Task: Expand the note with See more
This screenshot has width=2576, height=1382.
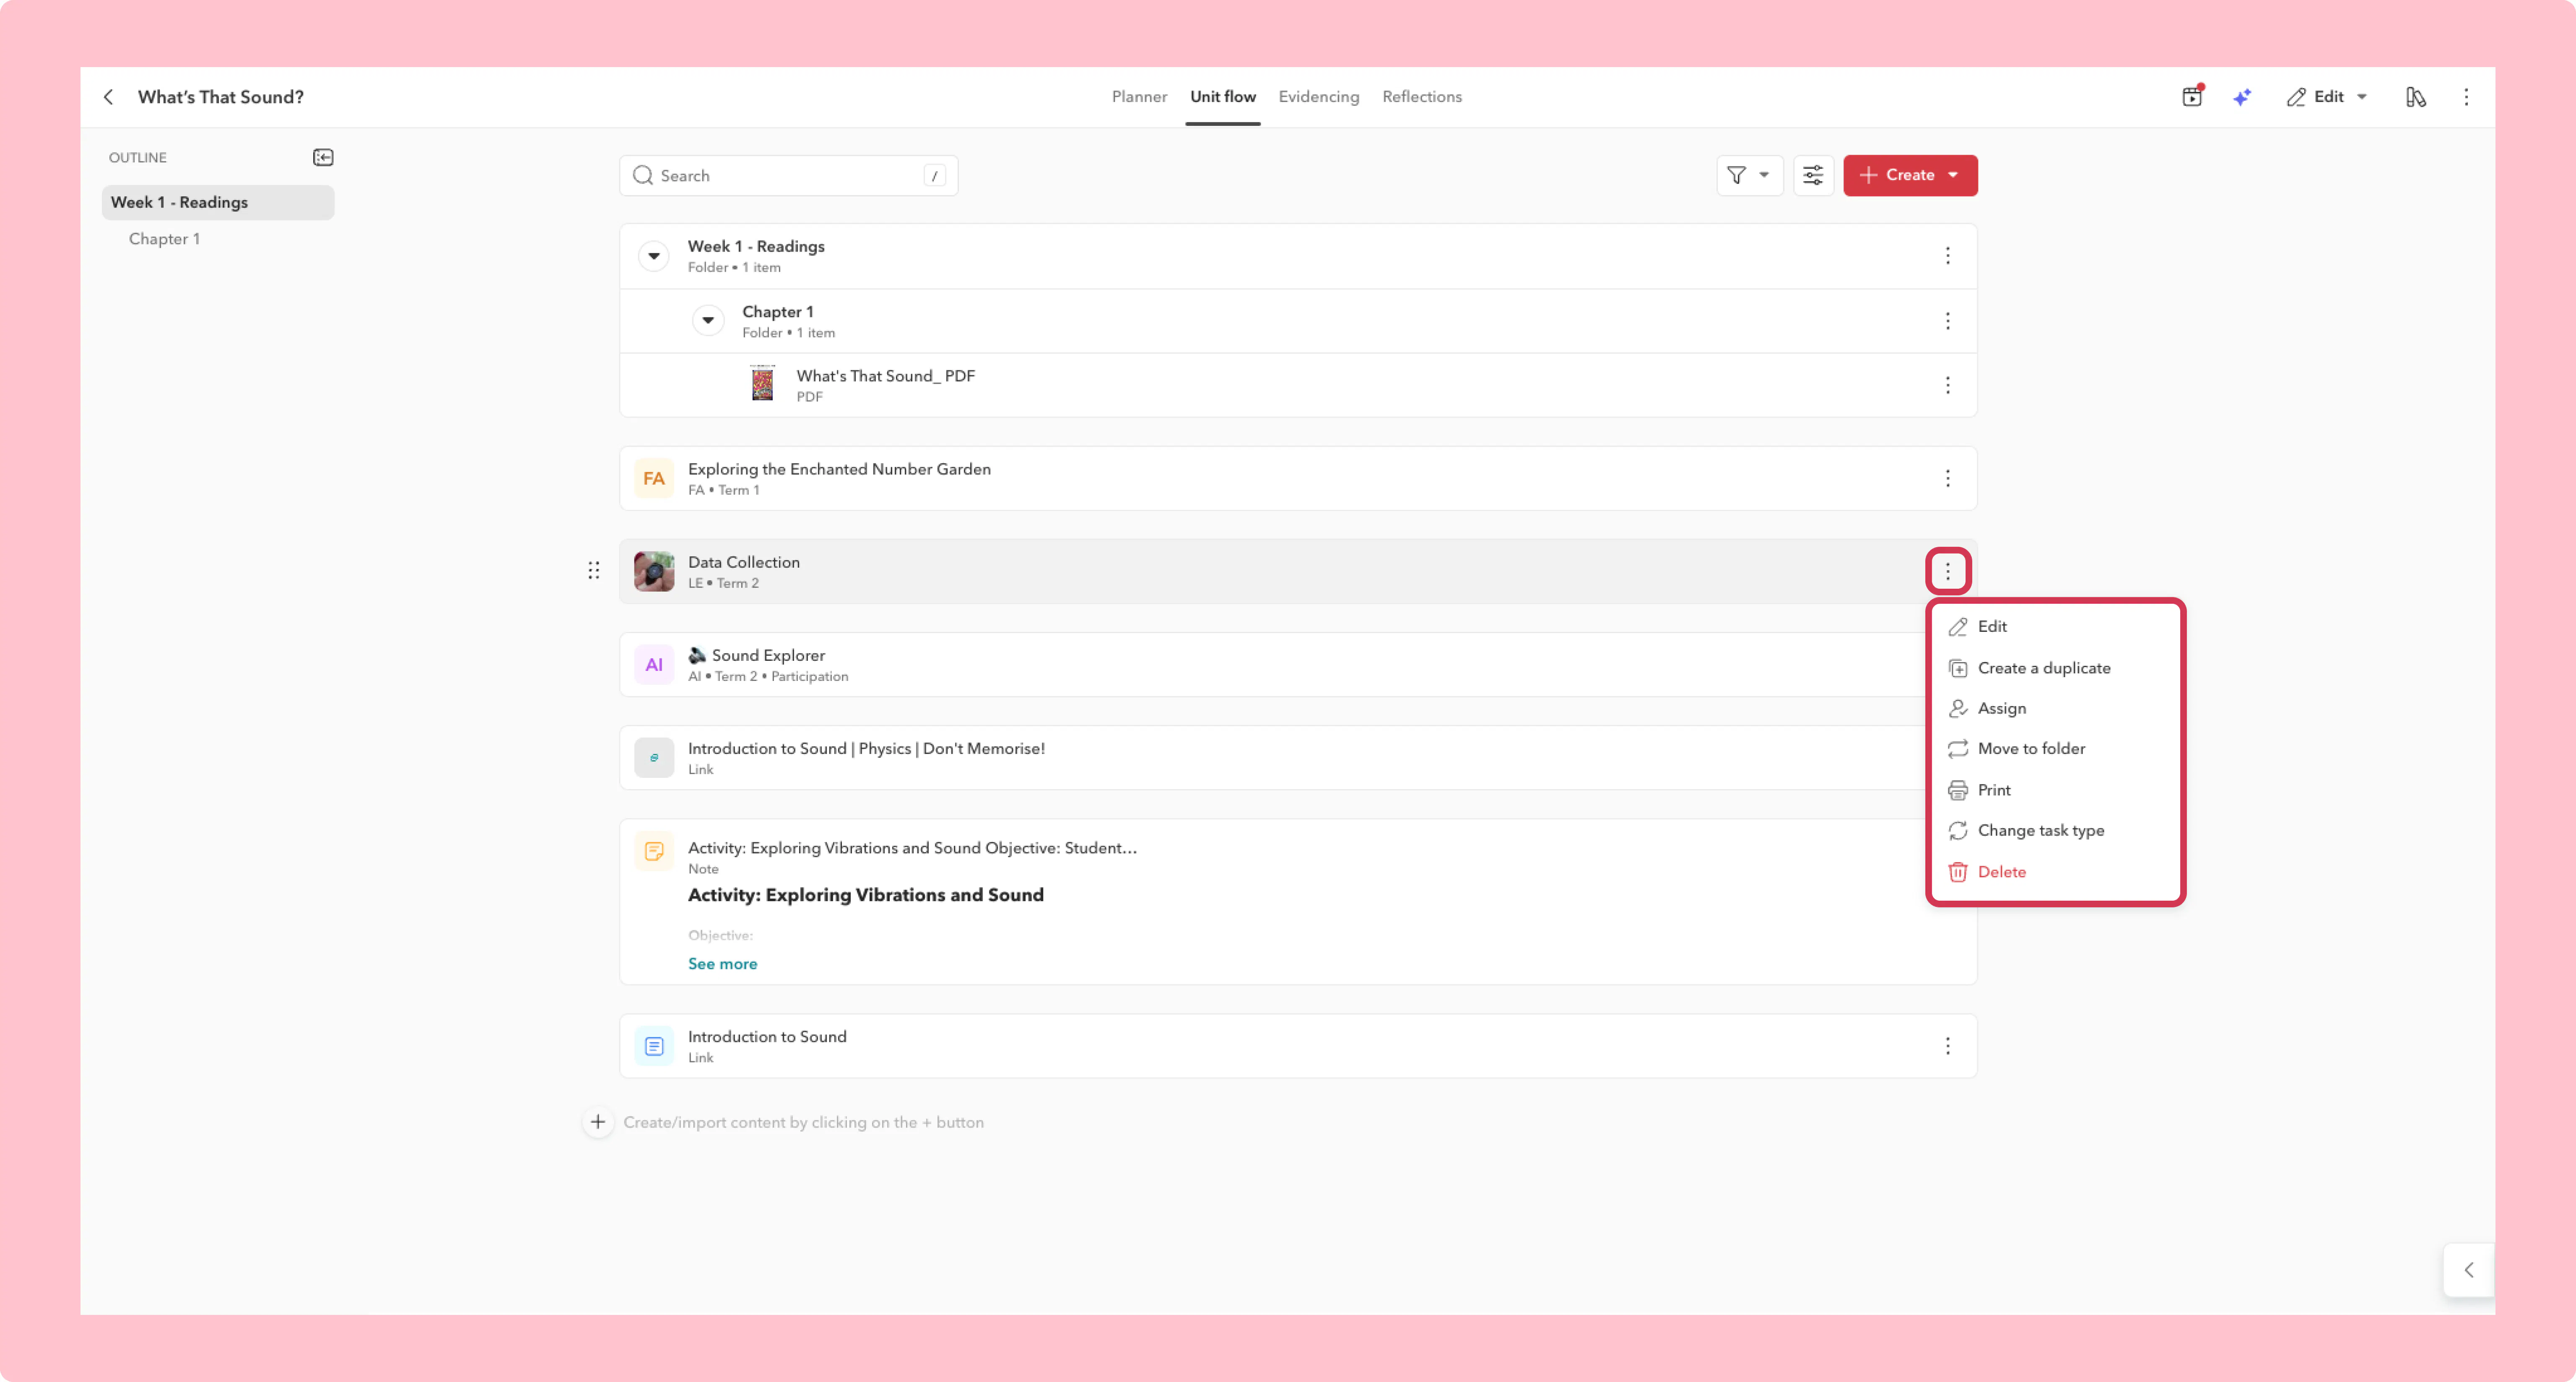Action: tap(722, 964)
